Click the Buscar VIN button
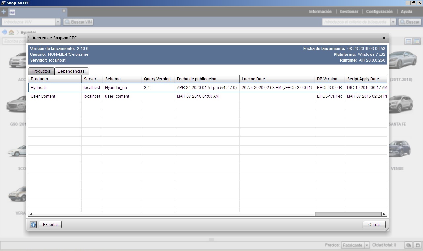The width and height of the screenshot is (423, 251). [78, 22]
